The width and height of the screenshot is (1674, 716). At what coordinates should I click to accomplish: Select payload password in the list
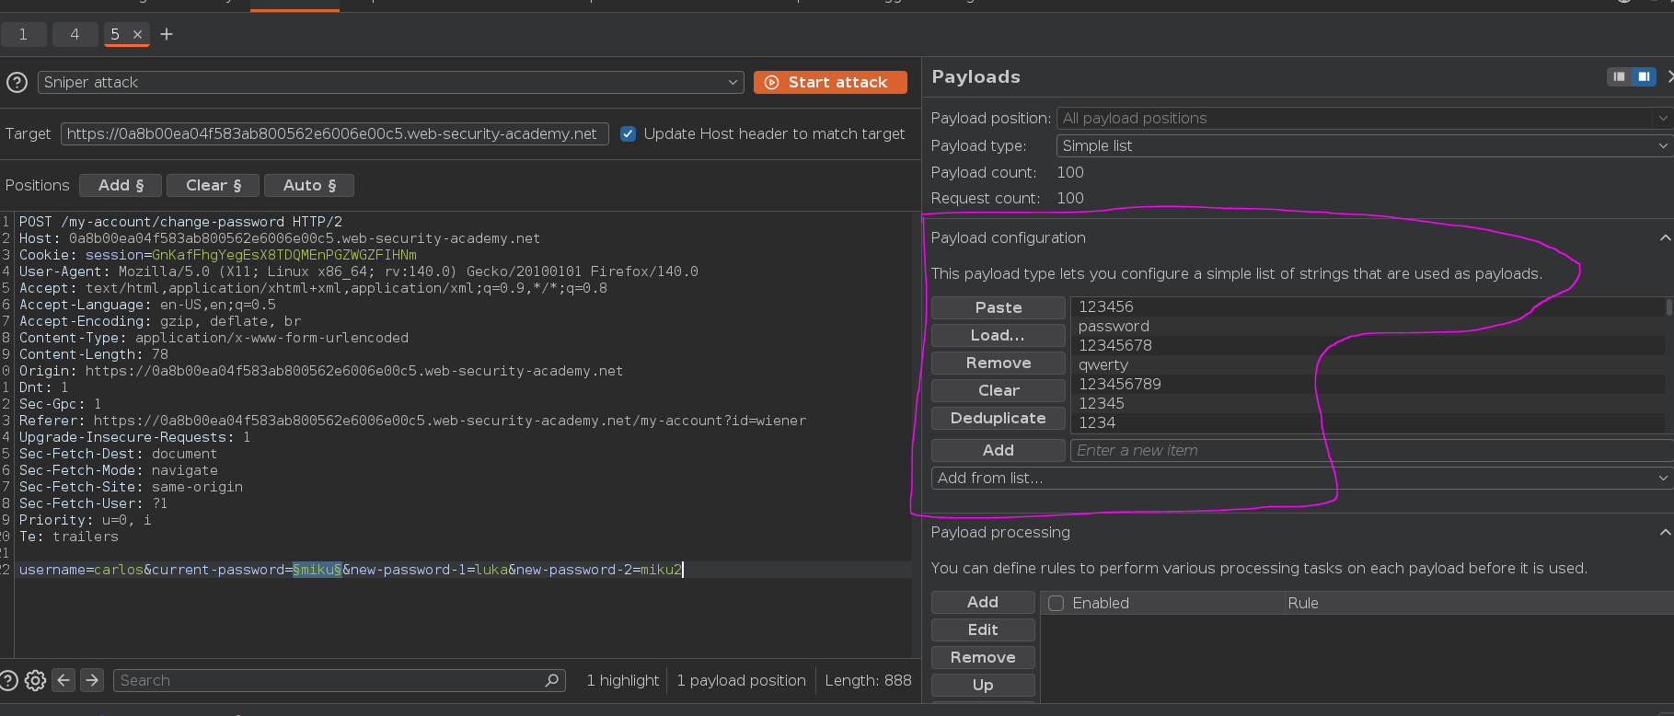tap(1368, 326)
